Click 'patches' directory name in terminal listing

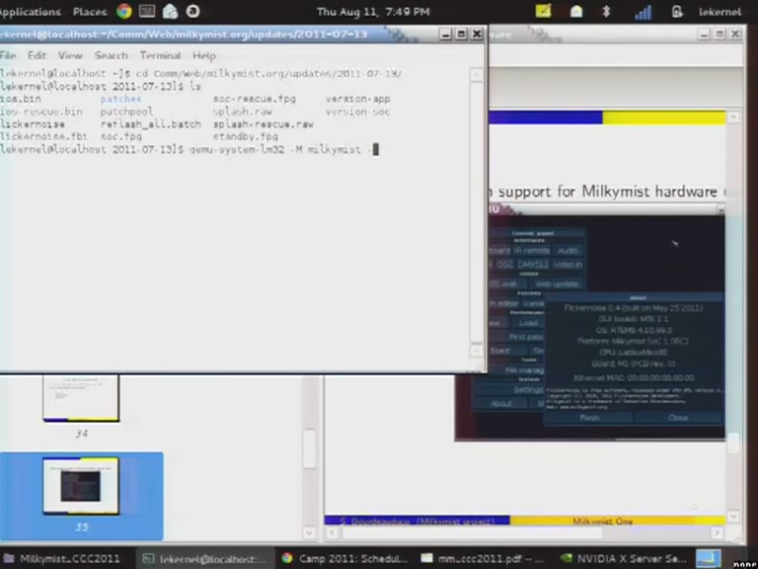point(120,99)
